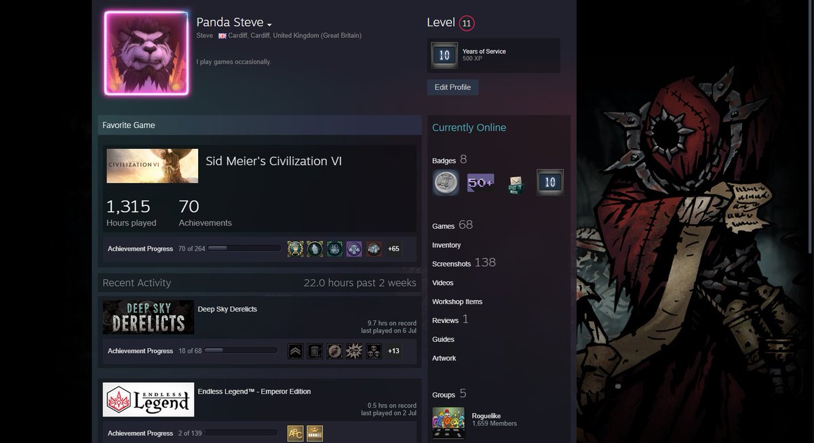Open the Reviews 1 link
Image resolution: width=814 pixels, height=443 pixels.
(x=450, y=320)
